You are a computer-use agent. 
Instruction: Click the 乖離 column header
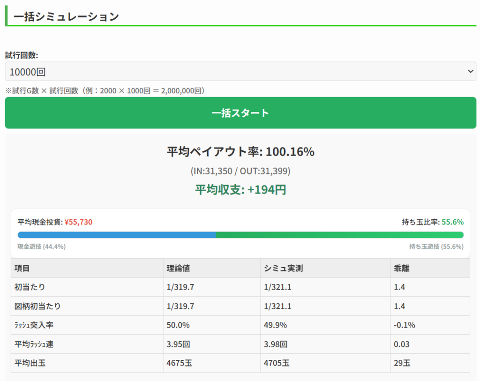click(x=402, y=268)
